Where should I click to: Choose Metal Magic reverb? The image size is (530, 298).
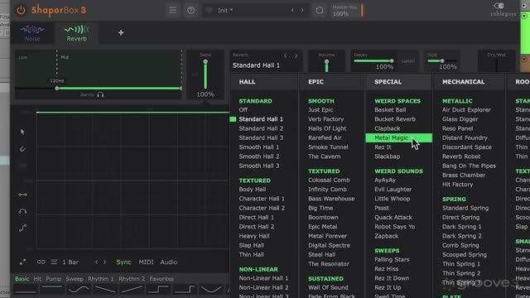(398, 138)
